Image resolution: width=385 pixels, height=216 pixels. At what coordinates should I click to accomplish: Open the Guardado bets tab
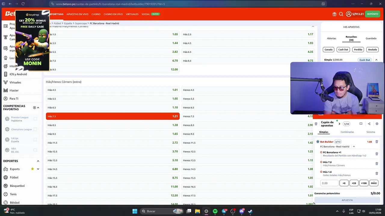pos(371,38)
